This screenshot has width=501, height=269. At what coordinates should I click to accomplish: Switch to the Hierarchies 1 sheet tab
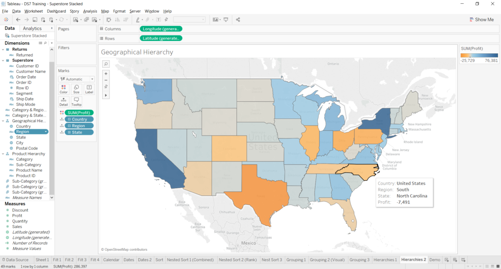pyautogui.click(x=385, y=260)
